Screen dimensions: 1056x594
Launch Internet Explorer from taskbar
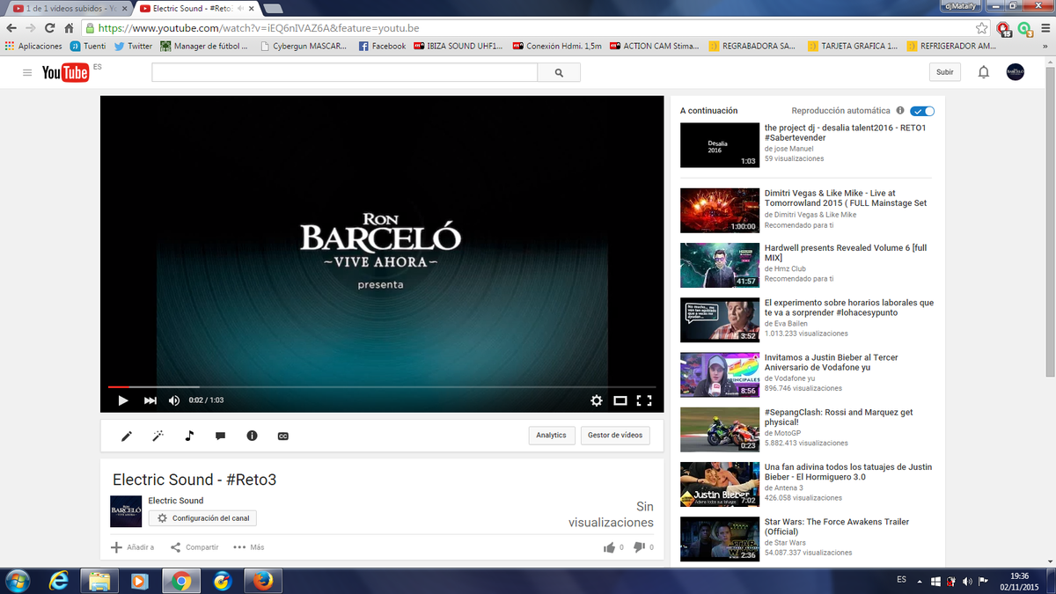point(60,581)
